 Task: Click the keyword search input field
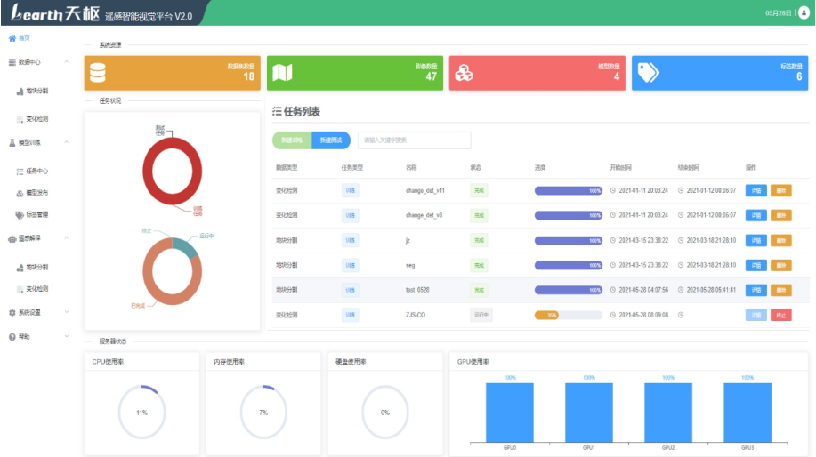415,140
